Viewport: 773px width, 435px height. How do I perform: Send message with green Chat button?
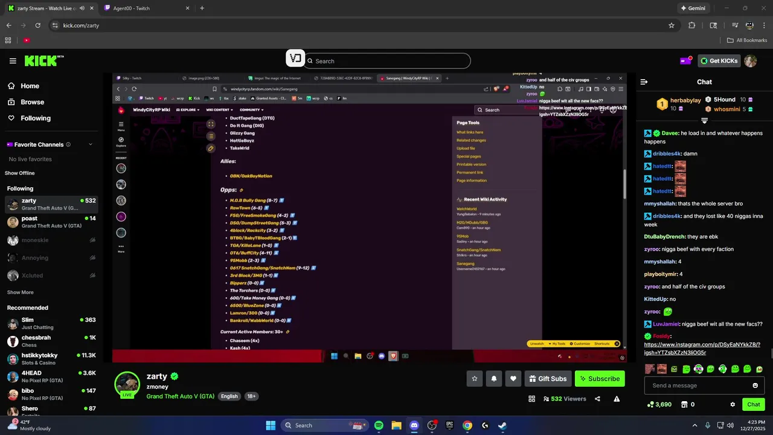click(754, 404)
